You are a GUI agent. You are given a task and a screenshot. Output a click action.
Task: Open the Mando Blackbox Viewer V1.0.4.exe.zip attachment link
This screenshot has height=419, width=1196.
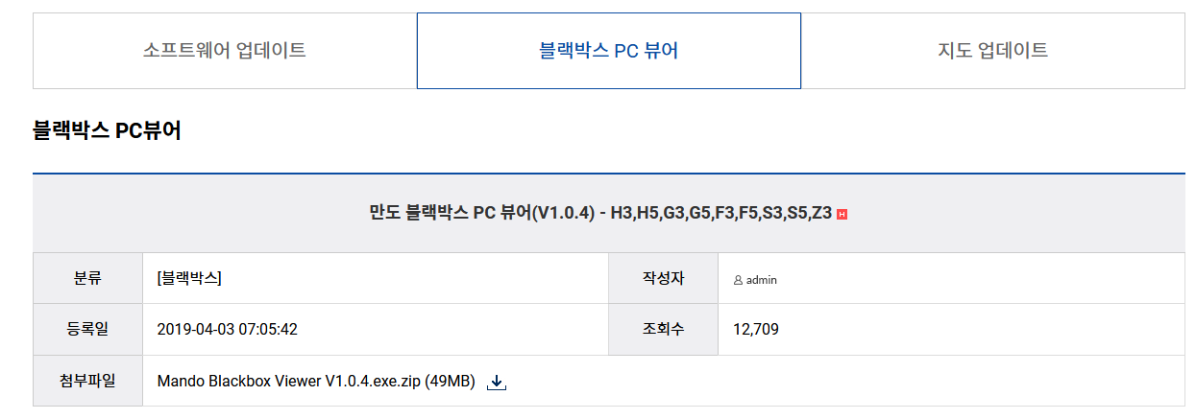coord(288,382)
